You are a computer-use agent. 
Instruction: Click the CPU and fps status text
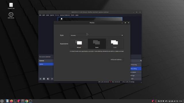[x=129, y=82]
